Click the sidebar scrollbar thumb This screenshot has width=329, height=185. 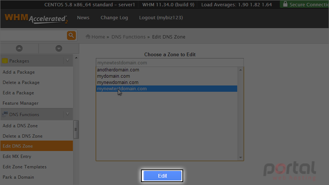tap(76, 129)
